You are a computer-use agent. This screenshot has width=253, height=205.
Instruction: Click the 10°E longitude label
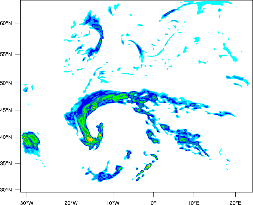tap(194, 203)
